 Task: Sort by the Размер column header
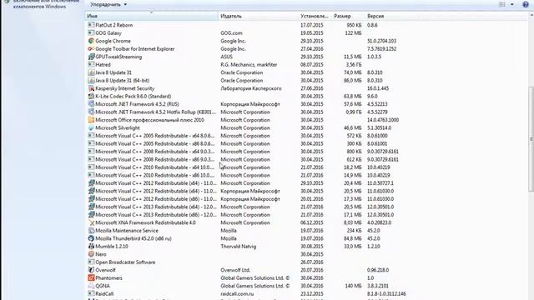pos(348,16)
